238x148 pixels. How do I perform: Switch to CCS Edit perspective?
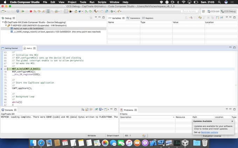coord(213,11)
